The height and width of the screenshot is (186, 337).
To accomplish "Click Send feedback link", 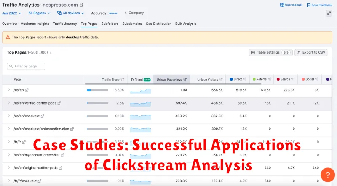I will [319, 5].
